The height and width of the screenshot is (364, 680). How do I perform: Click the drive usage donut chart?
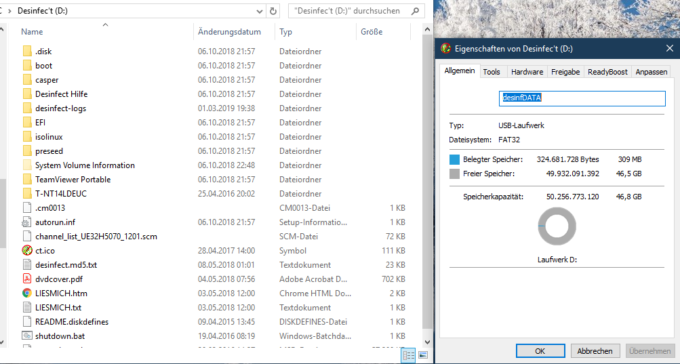557,226
